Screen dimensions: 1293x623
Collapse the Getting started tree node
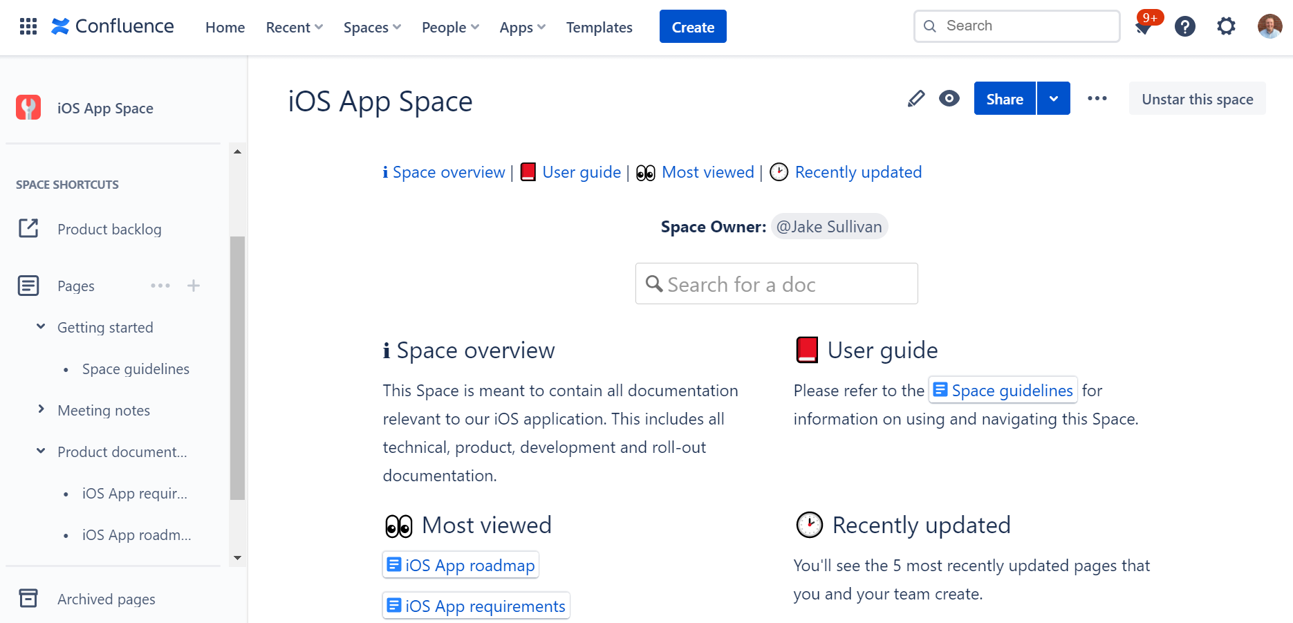click(41, 326)
